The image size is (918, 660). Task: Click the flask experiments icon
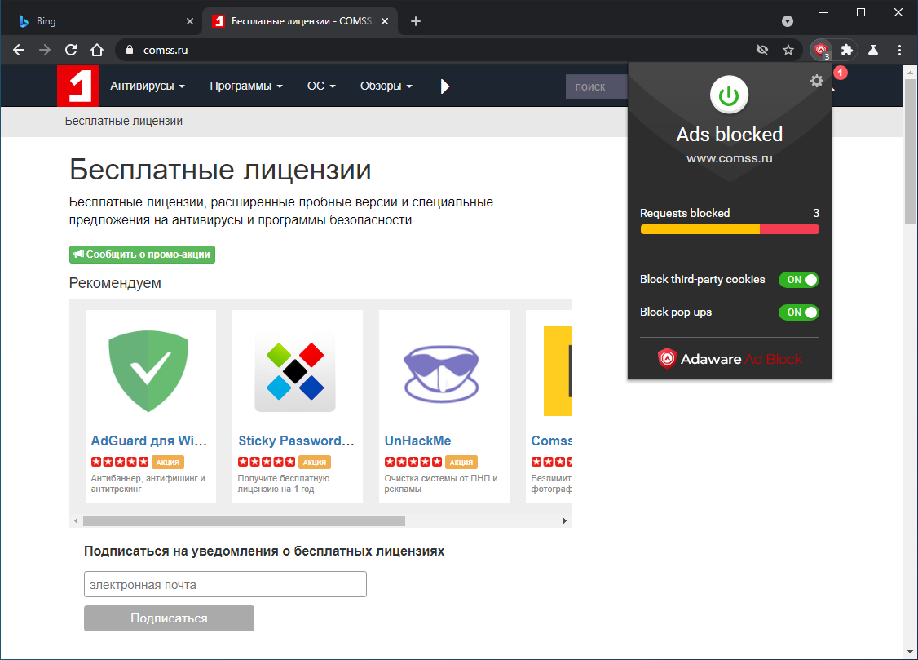click(873, 50)
